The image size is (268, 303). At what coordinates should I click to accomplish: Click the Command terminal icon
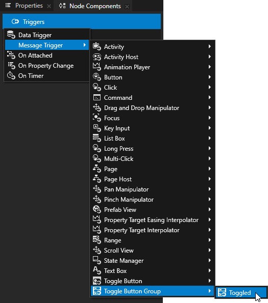point(97,97)
